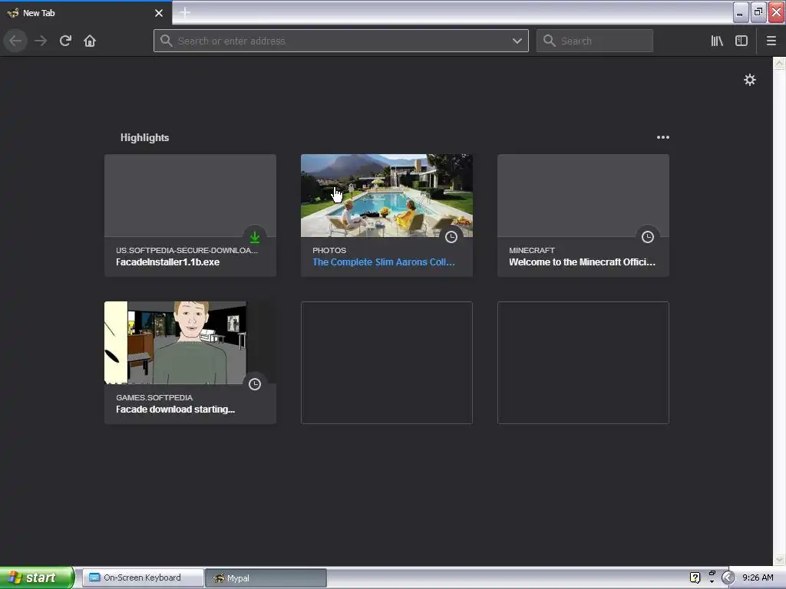Click the MINECRAFT source label
Image resolution: width=786 pixels, height=589 pixels.
[532, 250]
